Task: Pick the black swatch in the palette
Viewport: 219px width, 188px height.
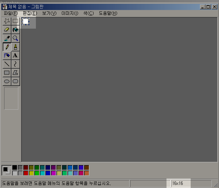Action: tap(15, 168)
